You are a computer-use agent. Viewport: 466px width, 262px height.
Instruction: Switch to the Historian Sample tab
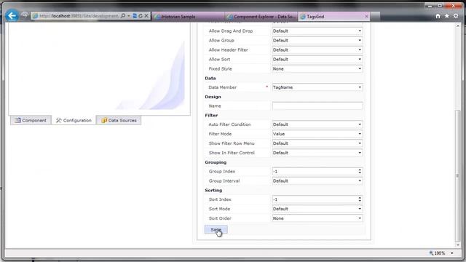point(188,17)
